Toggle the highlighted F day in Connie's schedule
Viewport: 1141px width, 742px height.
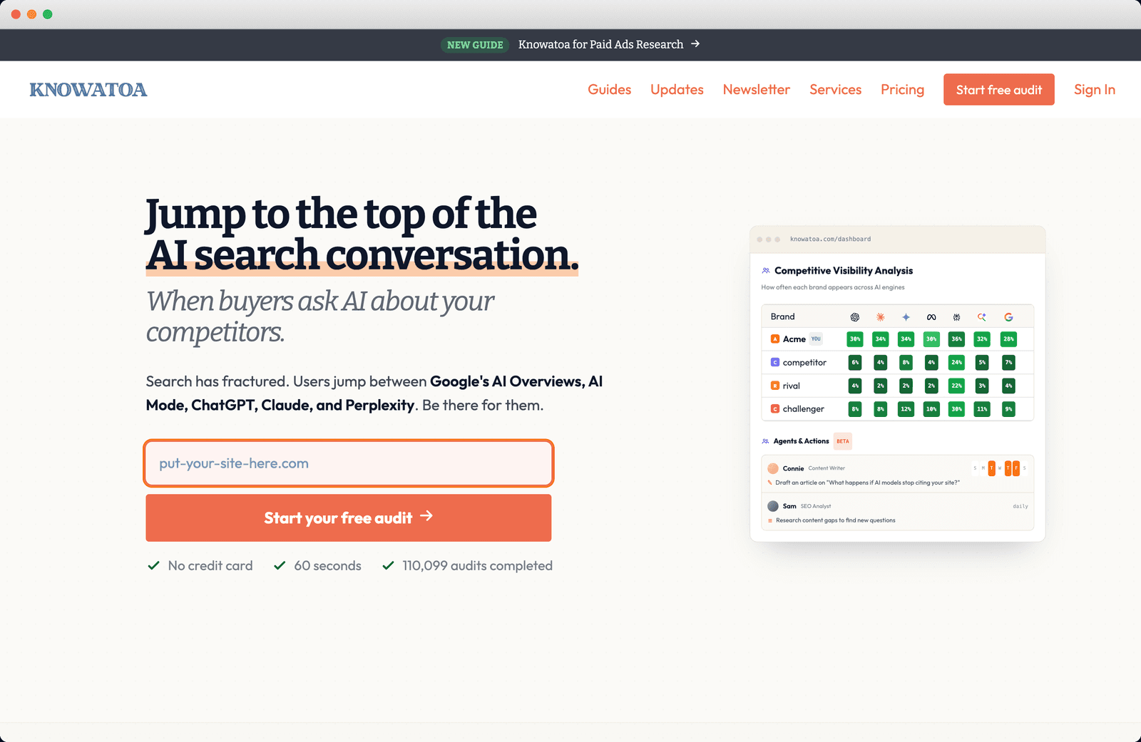tap(1016, 468)
